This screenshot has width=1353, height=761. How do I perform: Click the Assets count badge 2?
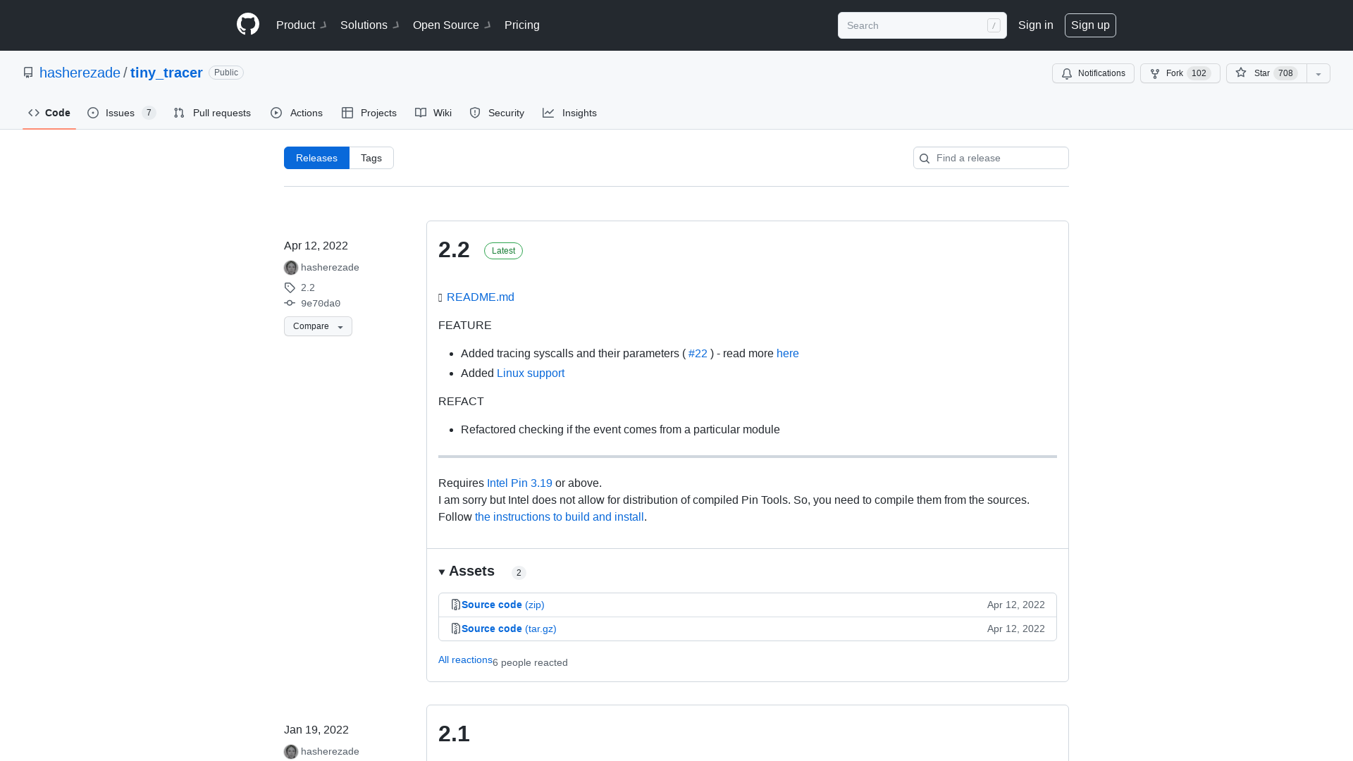(x=519, y=573)
